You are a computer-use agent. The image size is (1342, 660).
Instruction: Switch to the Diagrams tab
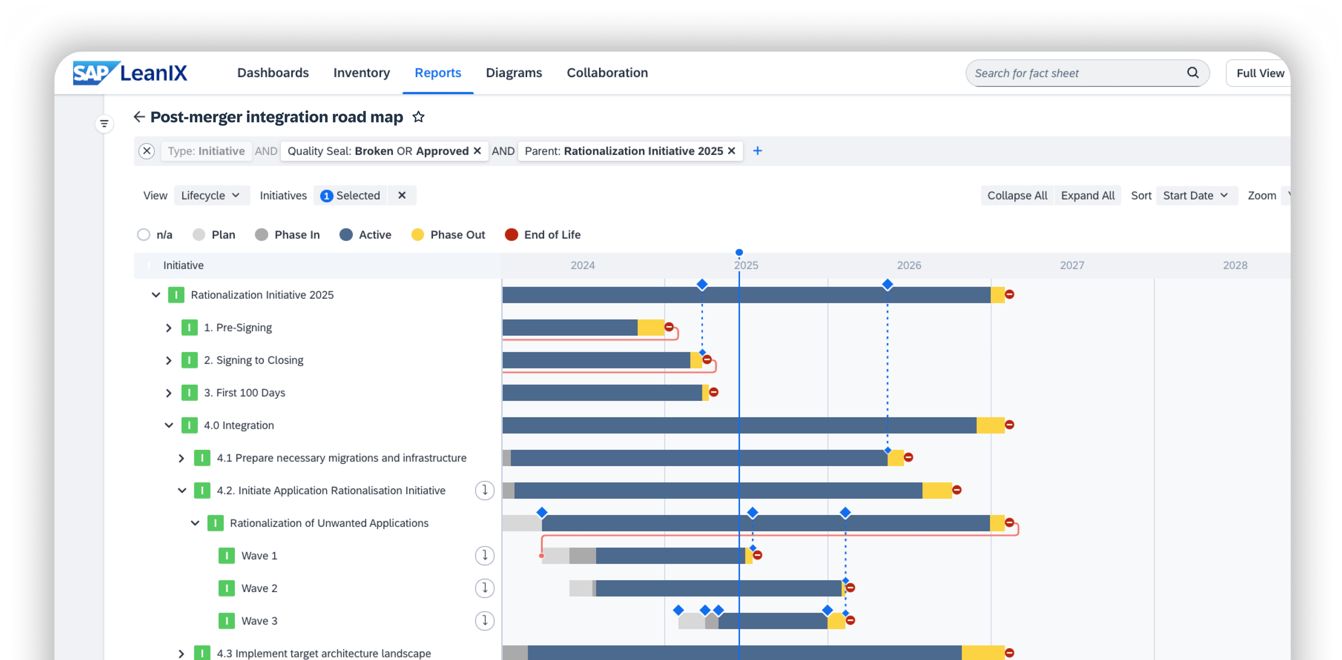tap(514, 73)
